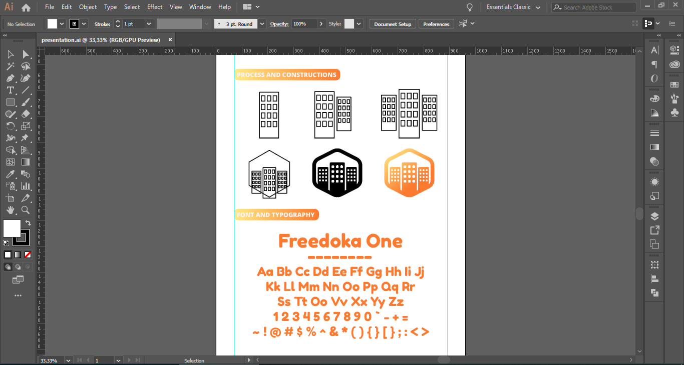Click the large Fill swatch in the toolbar
This screenshot has height=365, width=684.
pos(12,228)
